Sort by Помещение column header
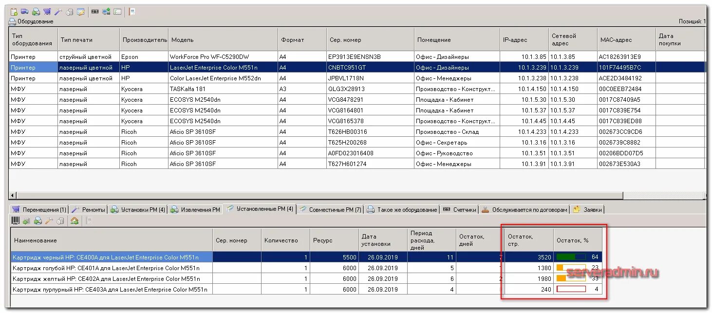Image resolution: width=712 pixels, height=313 pixels. click(x=457, y=39)
